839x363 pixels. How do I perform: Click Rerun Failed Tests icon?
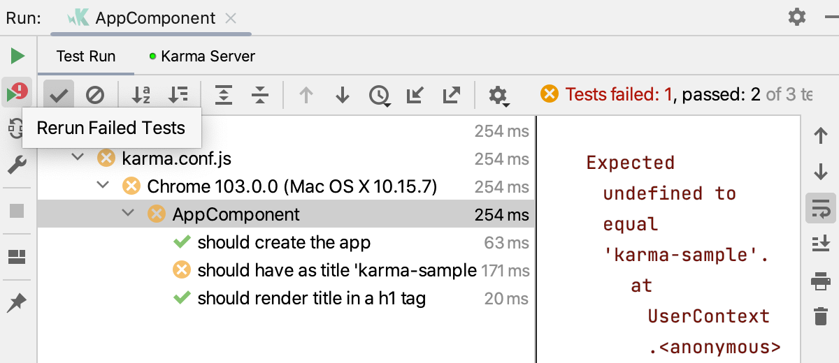point(17,92)
